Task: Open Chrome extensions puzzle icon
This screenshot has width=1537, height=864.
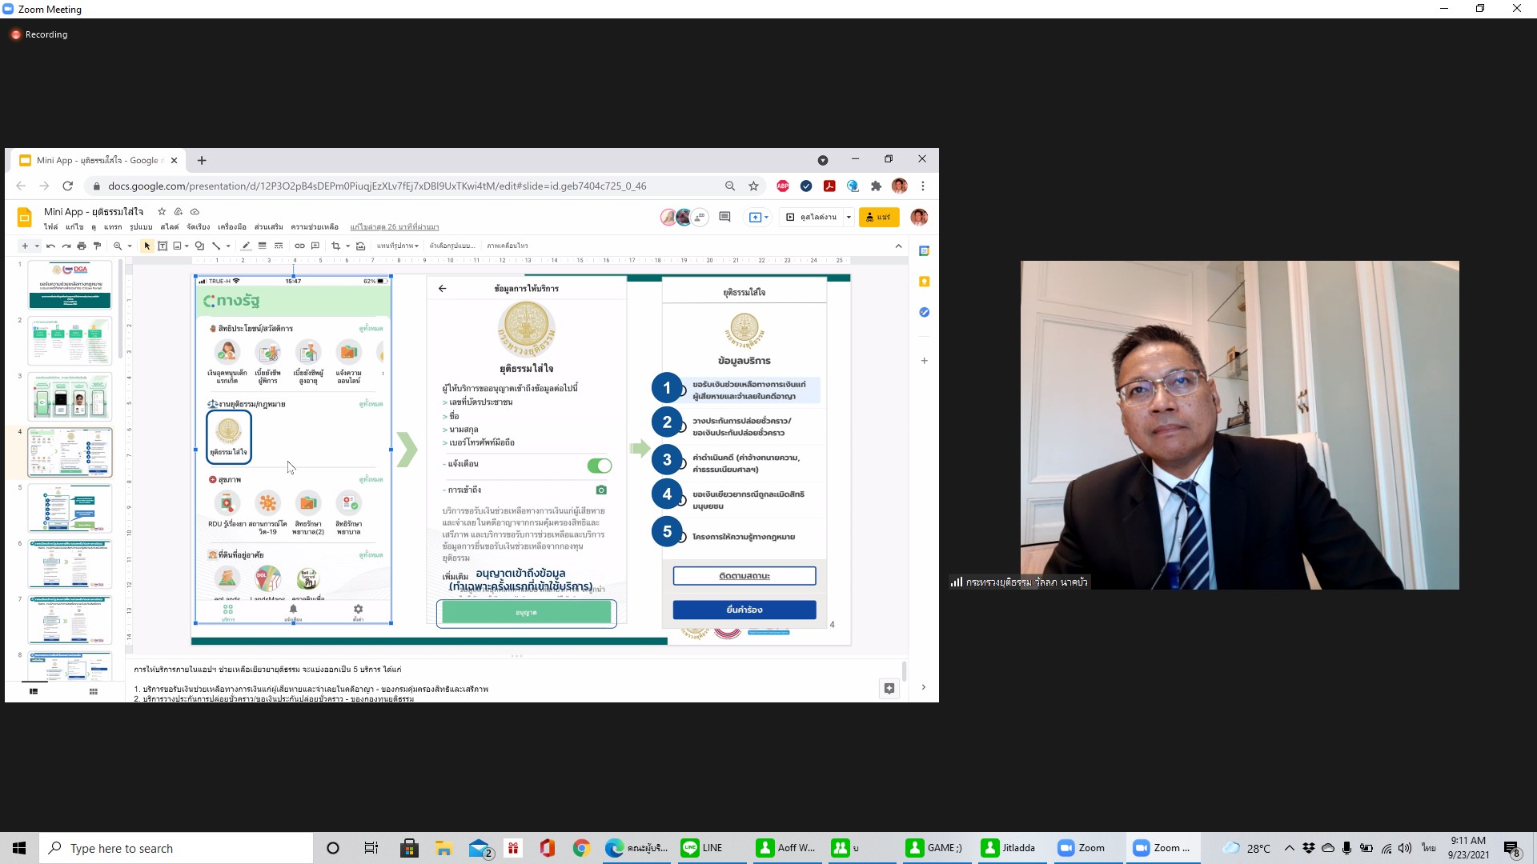Action: [876, 186]
